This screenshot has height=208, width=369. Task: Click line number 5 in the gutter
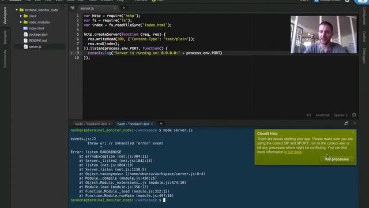[78, 35]
